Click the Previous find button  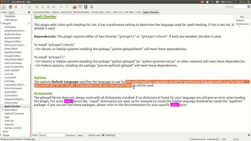click(x=70, y=135)
